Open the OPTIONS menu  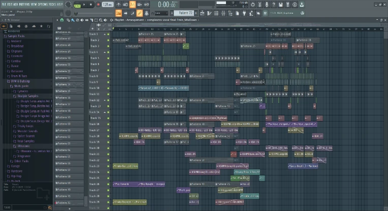coord(42,4)
